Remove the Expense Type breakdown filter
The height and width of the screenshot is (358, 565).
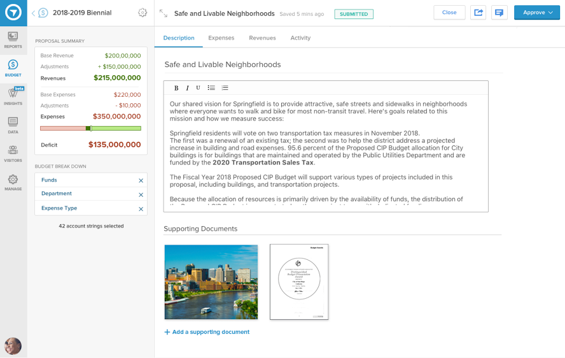141,209
